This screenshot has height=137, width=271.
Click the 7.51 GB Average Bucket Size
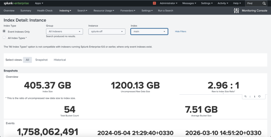pyautogui.click(x=201, y=109)
